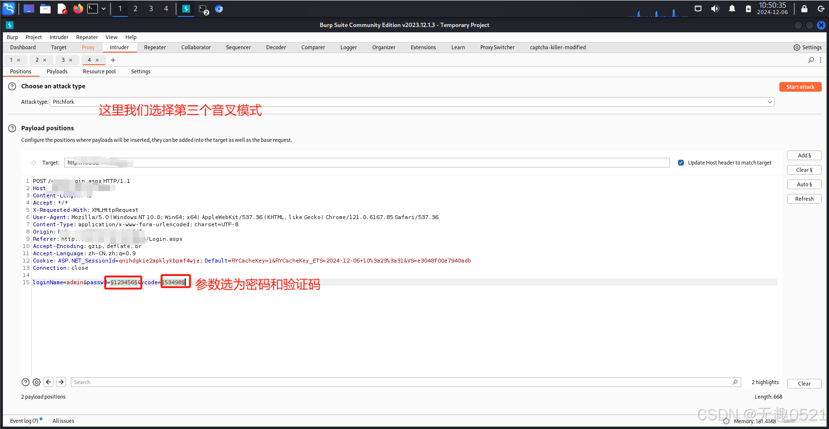Switch to workspace 3 in the panel
This screenshot has height=429, width=829.
coord(151,9)
